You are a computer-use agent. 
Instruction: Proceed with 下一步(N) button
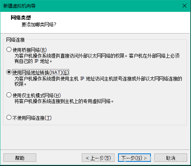(x=134, y=158)
